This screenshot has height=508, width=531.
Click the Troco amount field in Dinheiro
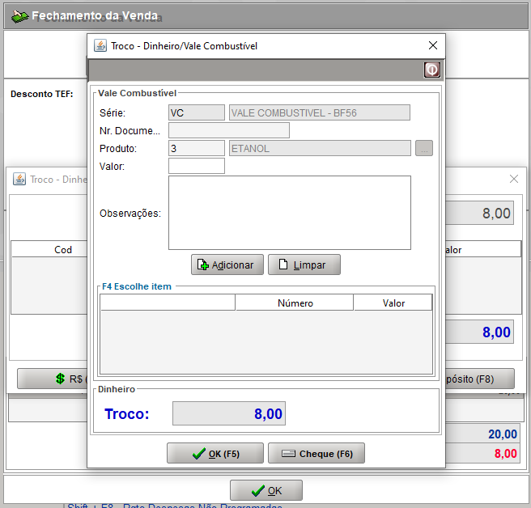[229, 414]
